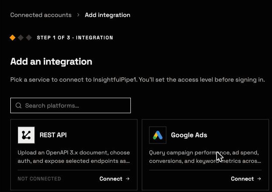Click the breadcrumb chevron separator
This screenshot has width=272, height=192.
78,15
